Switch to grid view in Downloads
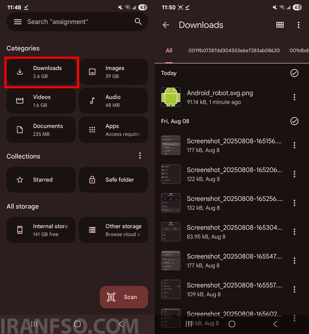This screenshot has width=309, height=334. tap(280, 25)
